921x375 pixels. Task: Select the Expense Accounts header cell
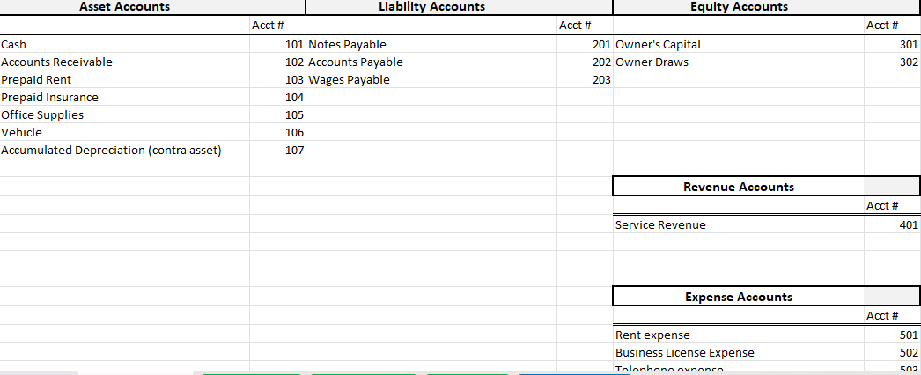[x=739, y=297]
